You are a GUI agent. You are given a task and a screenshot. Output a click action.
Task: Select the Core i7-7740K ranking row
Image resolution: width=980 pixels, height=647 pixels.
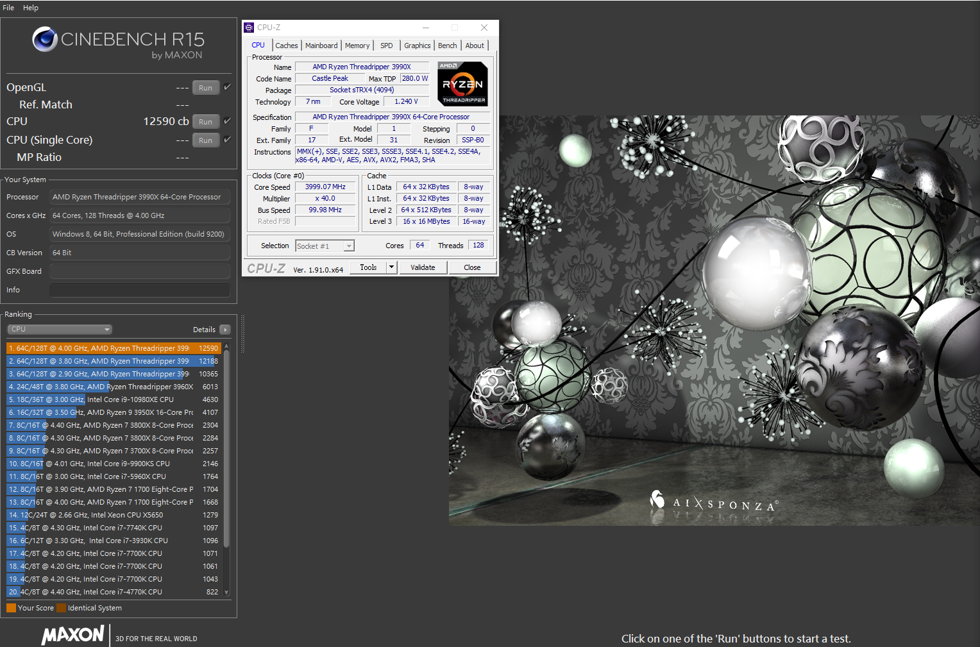[x=114, y=528]
